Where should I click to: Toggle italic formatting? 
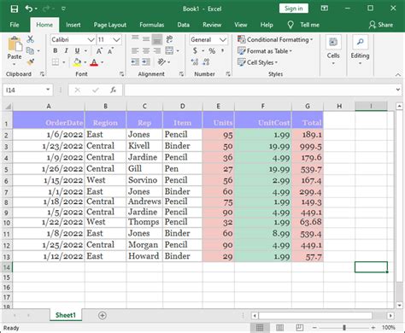click(66, 51)
